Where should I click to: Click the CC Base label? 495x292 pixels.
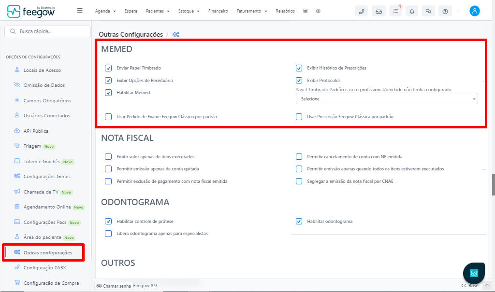point(470,285)
